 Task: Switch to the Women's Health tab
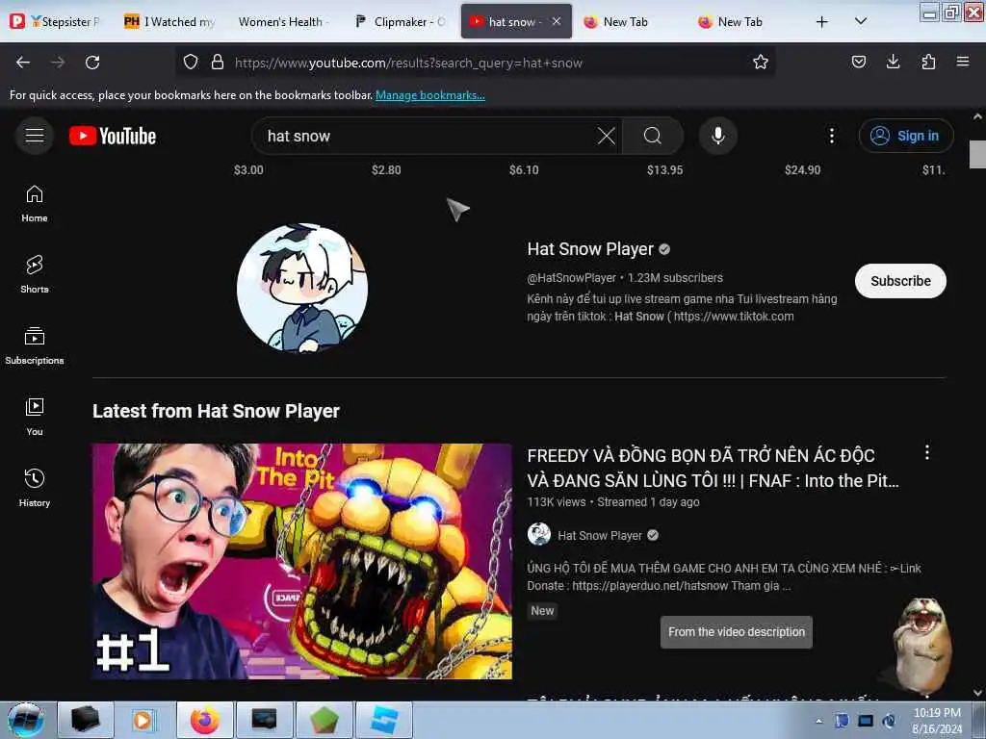tap(284, 22)
